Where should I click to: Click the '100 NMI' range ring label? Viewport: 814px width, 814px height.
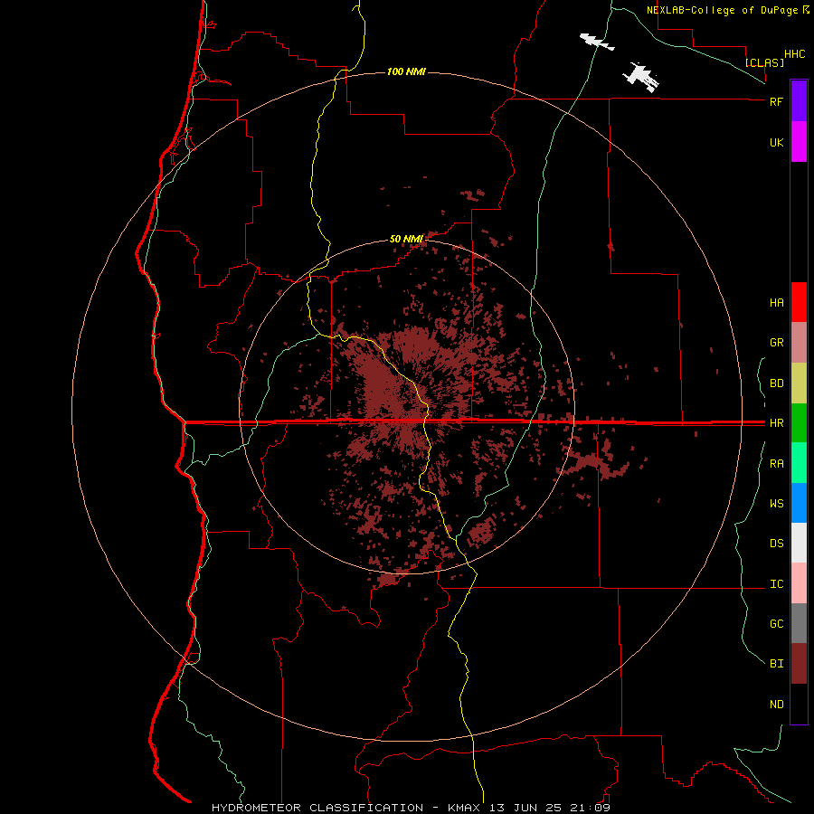coord(406,71)
